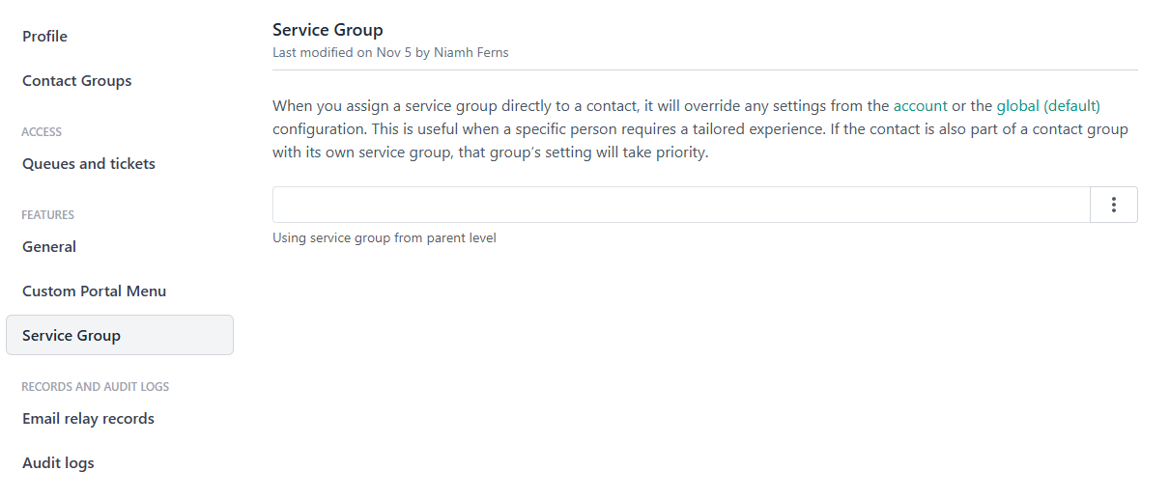Image resolution: width=1170 pixels, height=499 pixels.
Task: Click the divider line below the header
Action: point(704,69)
